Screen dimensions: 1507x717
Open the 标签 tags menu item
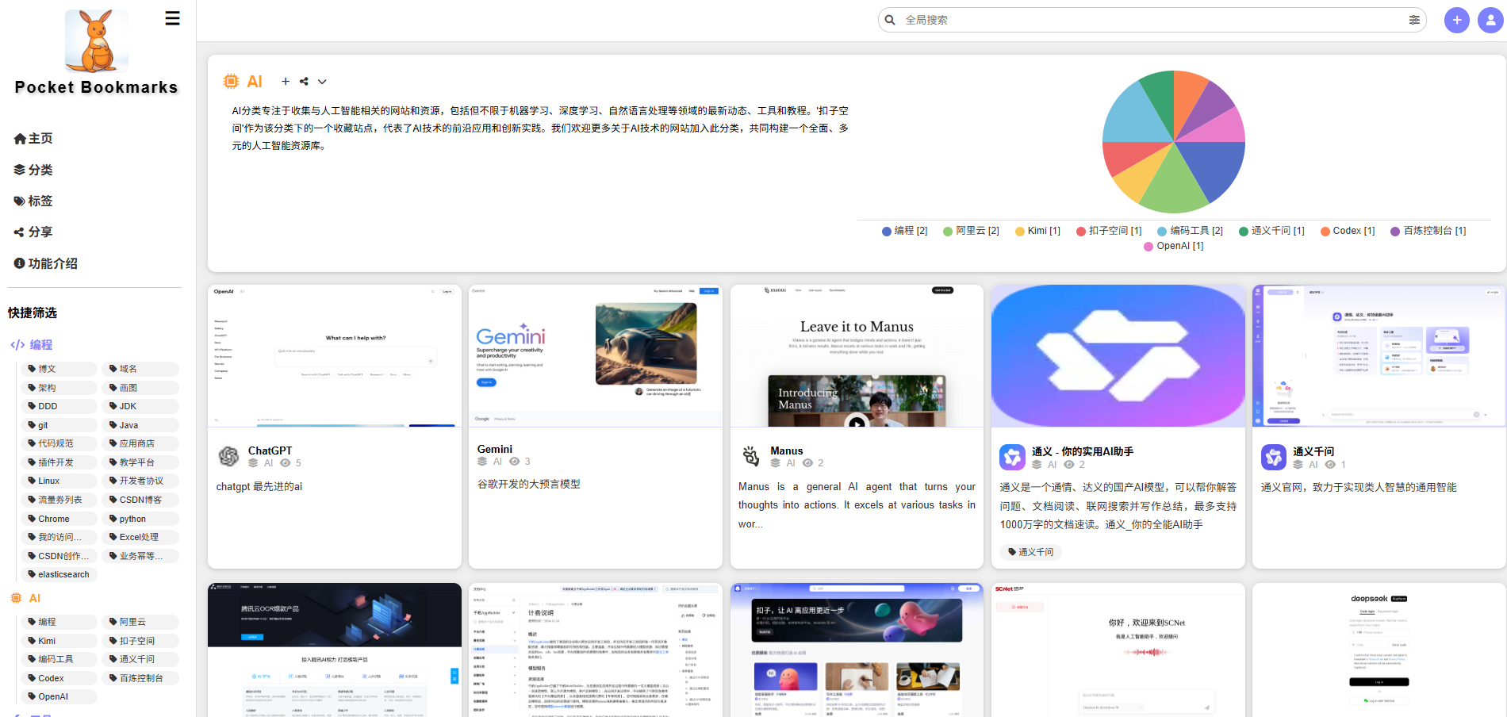click(x=33, y=201)
